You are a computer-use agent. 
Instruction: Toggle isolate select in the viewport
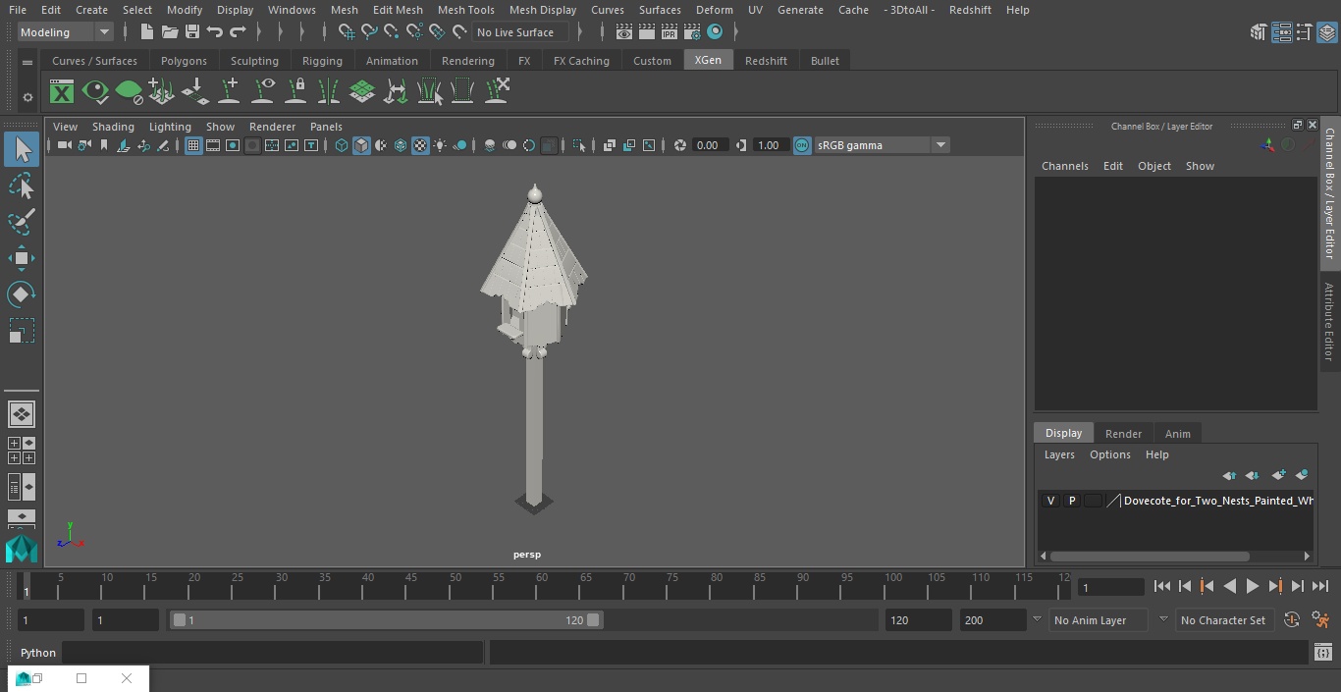point(579,145)
